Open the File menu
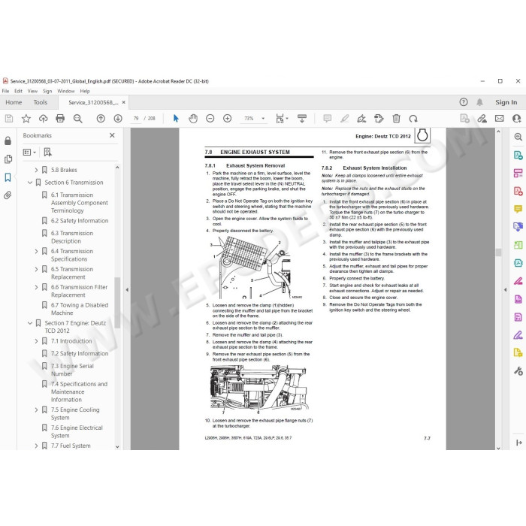The height and width of the screenshot is (526, 526). (6, 91)
